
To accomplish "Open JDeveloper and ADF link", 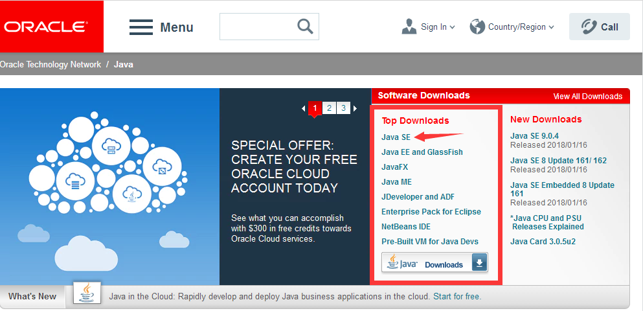I will (418, 196).
